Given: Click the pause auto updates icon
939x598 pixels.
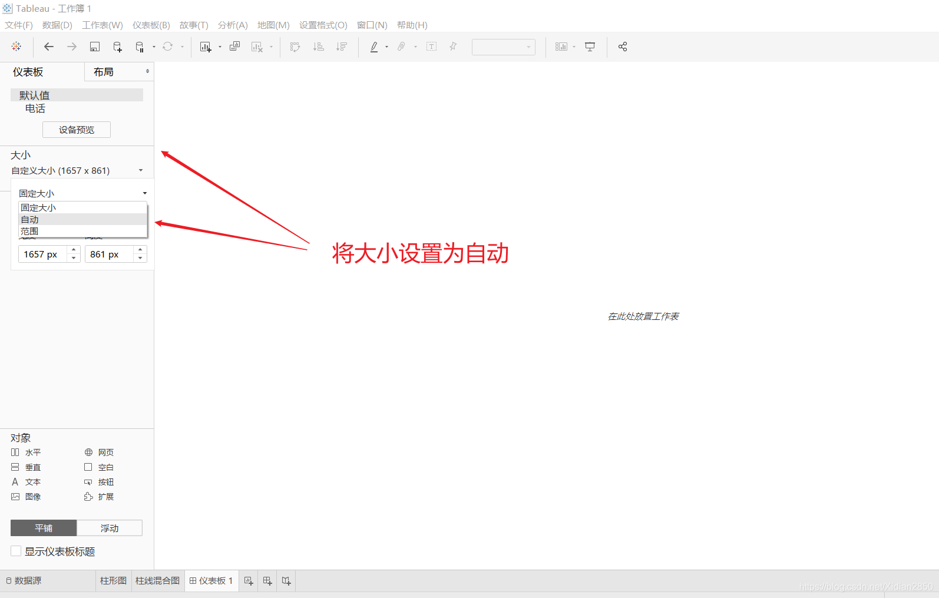Looking at the screenshot, I should (140, 47).
